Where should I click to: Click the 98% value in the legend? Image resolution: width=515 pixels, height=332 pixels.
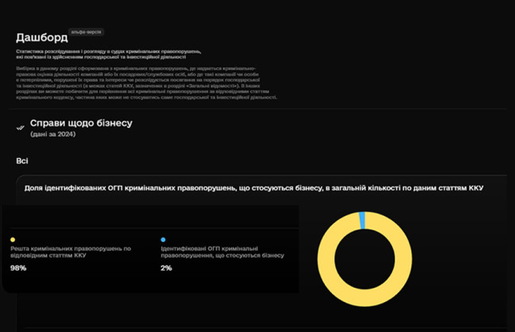pos(18,268)
